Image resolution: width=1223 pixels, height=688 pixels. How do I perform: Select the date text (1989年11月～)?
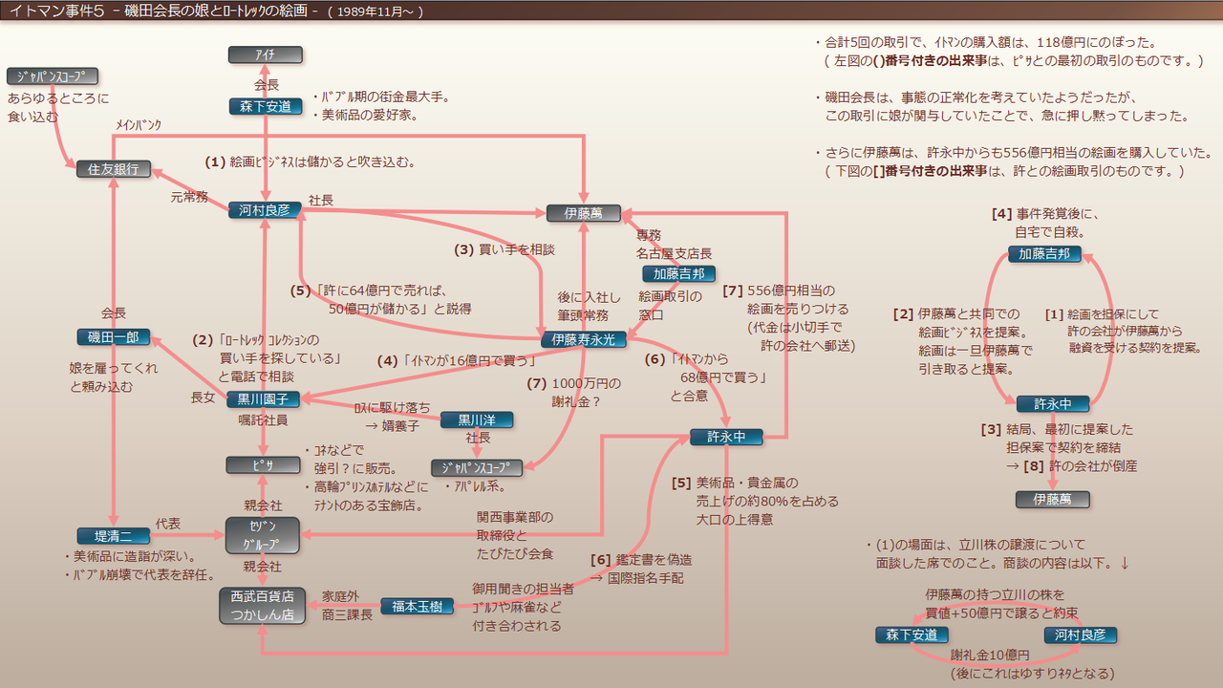point(374,11)
